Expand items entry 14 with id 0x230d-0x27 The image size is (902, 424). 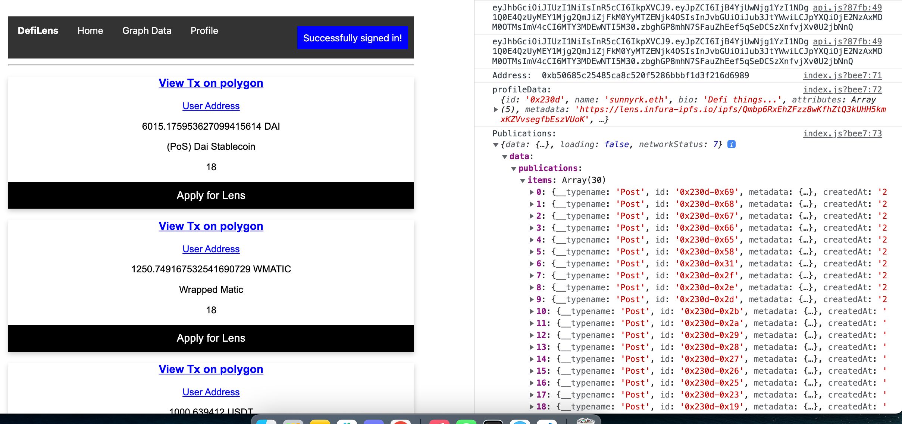(x=532, y=359)
